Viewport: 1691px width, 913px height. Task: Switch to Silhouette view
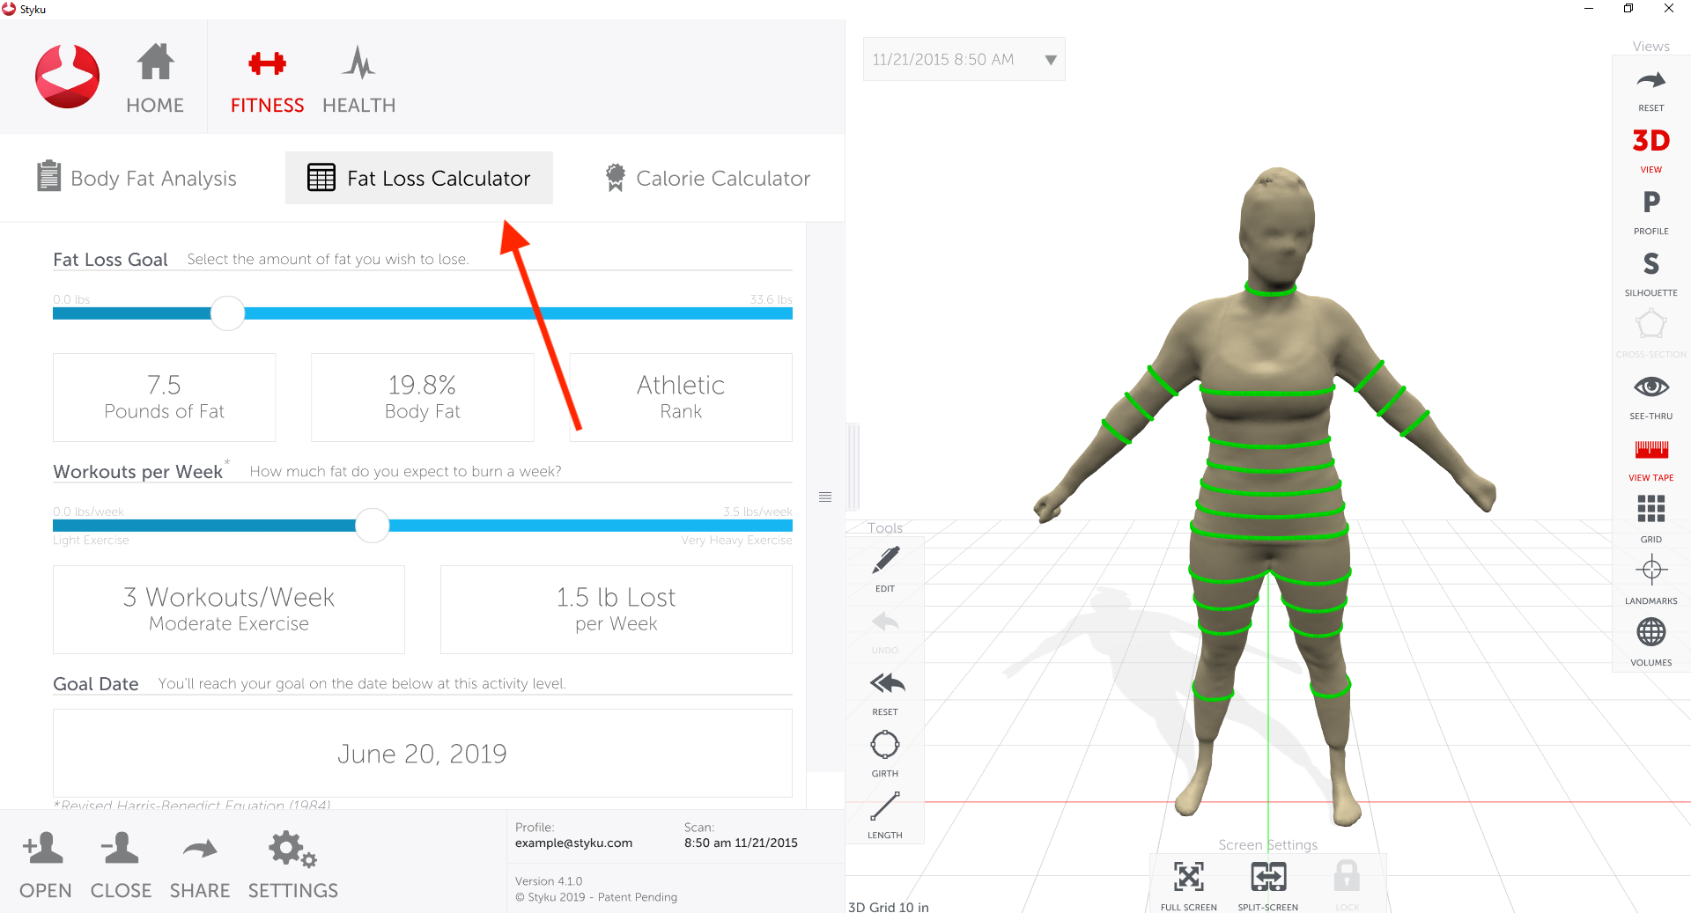pyautogui.click(x=1650, y=271)
